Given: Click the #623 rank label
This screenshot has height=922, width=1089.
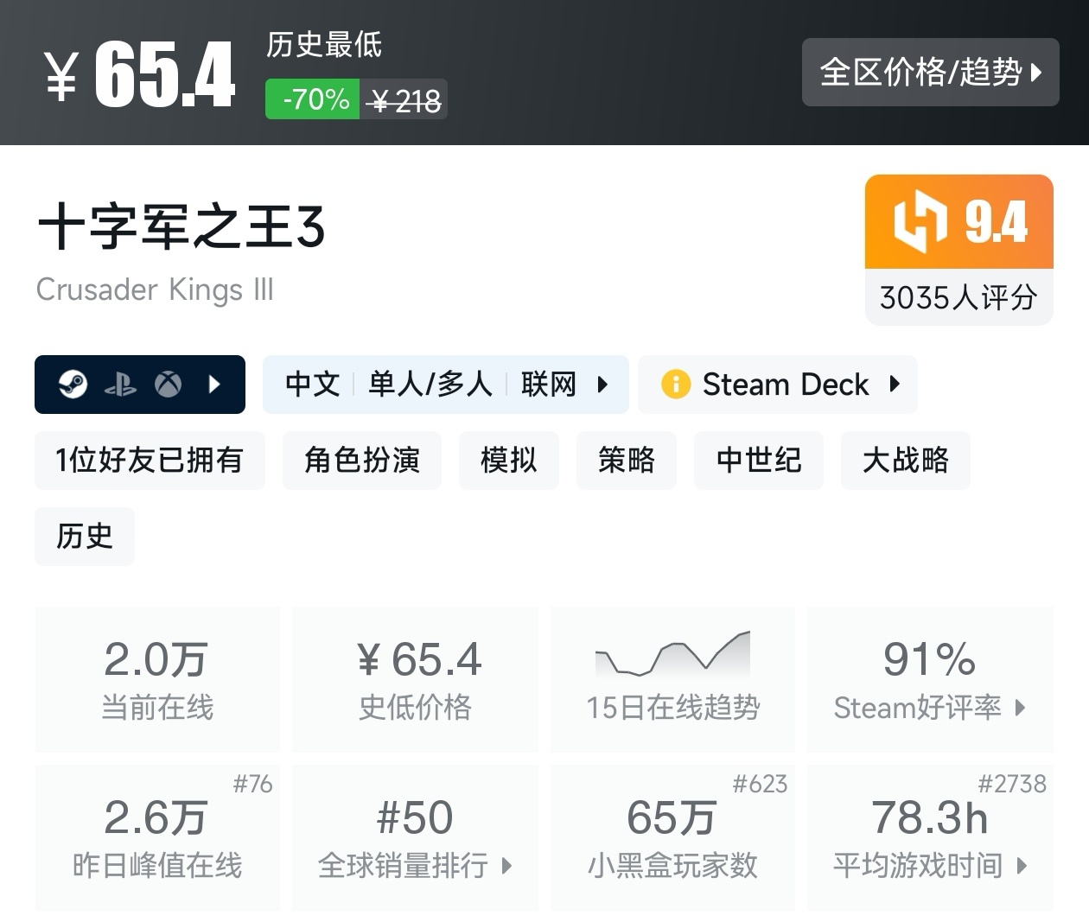Looking at the screenshot, I should [761, 784].
